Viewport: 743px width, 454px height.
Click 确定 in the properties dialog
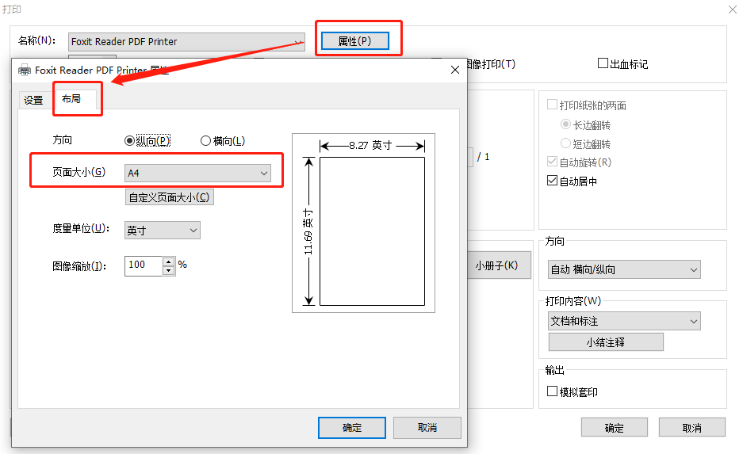point(351,428)
